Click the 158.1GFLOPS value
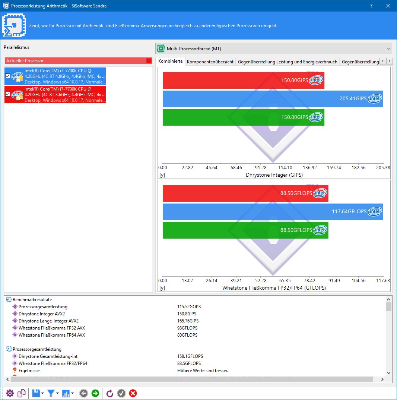The height and width of the screenshot is (400, 397). pyautogui.click(x=190, y=356)
